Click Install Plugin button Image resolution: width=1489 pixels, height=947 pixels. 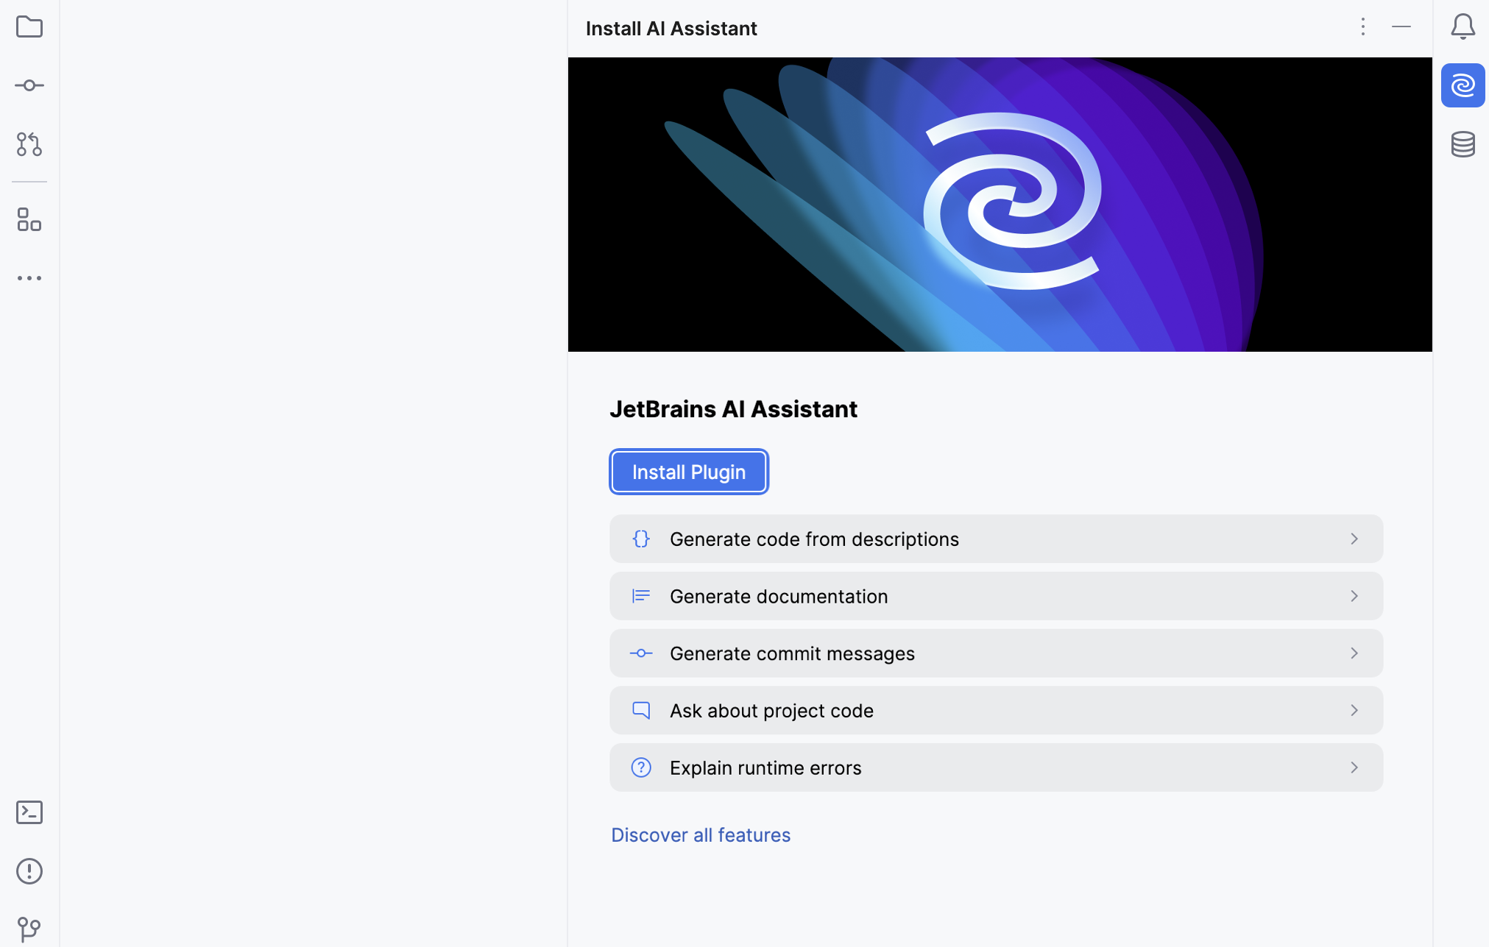(688, 471)
